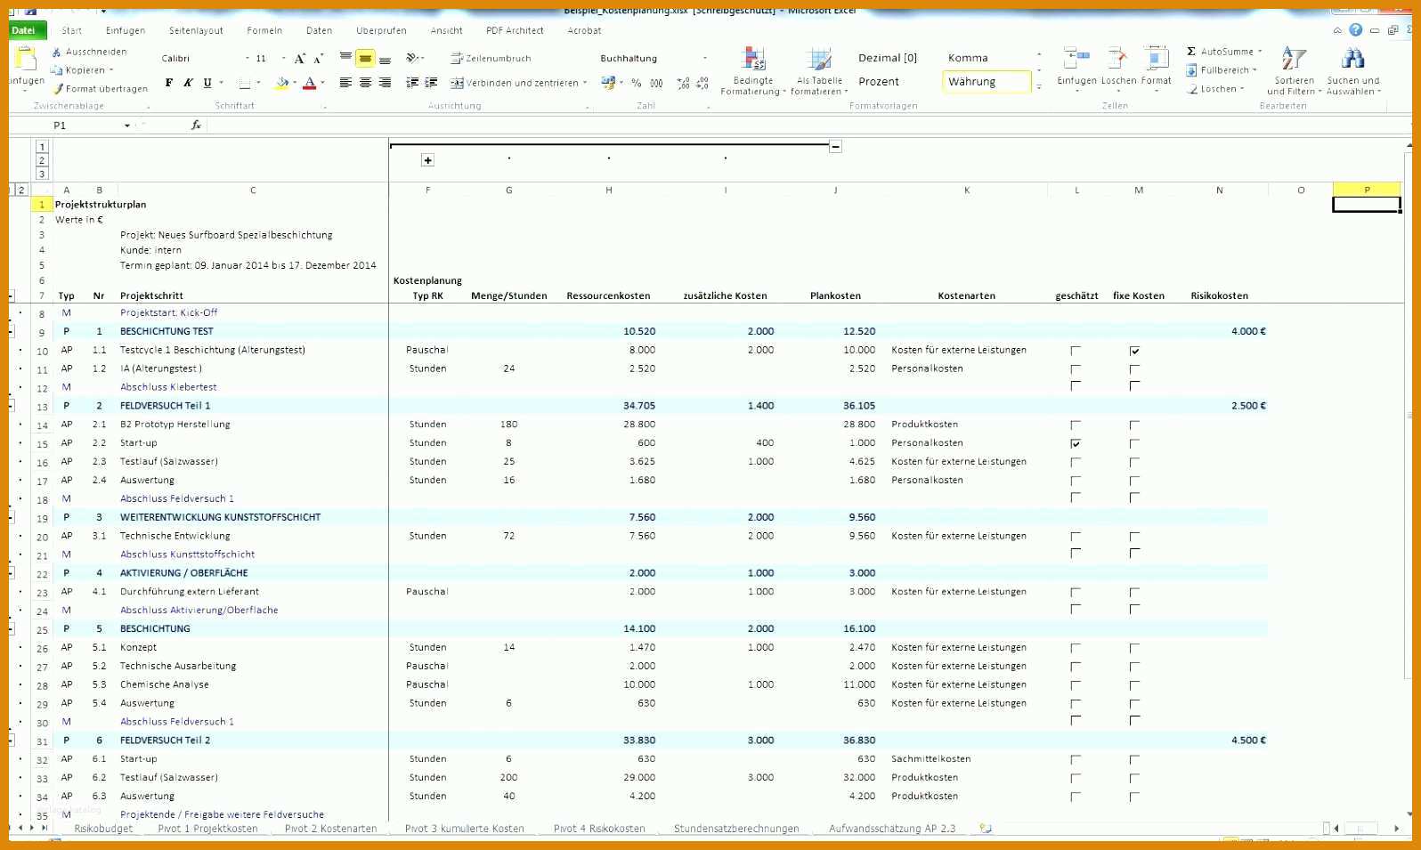Open the Pivot 2 Kostenarten sheet tab
Image resolution: width=1421 pixels, height=850 pixels.
330,829
